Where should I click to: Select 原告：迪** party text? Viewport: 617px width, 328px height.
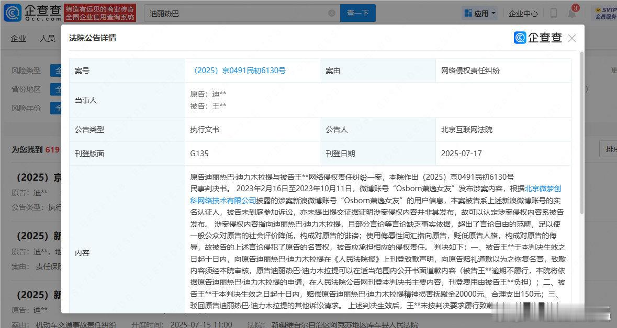208,95
